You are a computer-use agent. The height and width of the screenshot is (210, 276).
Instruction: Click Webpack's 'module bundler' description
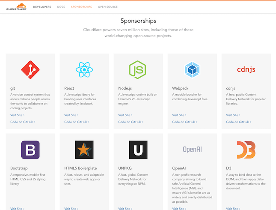[x=190, y=97]
